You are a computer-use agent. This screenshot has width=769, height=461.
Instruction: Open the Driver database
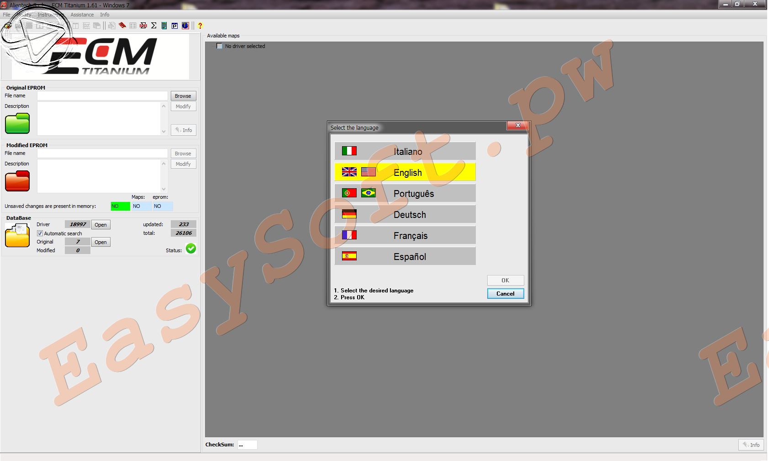tap(101, 225)
